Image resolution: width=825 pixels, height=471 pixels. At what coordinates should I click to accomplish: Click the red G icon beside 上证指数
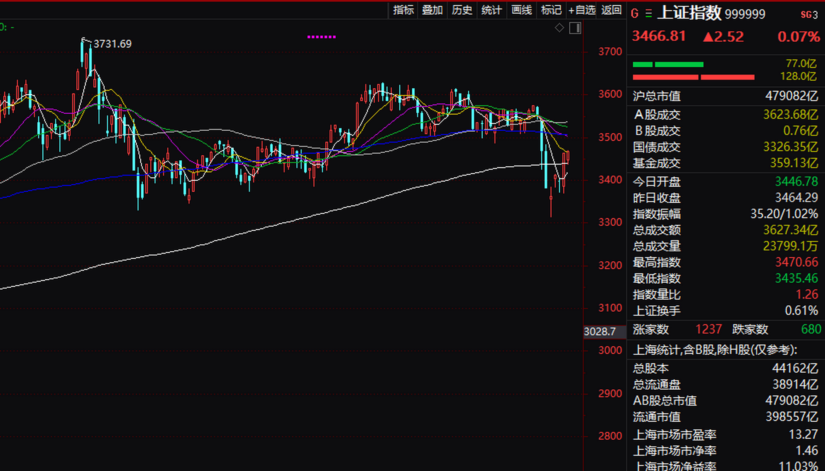635,14
